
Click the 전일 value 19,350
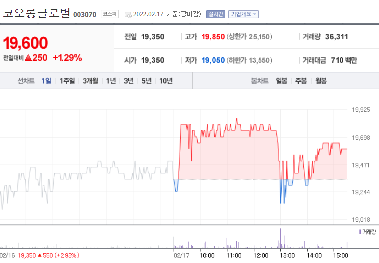(153, 37)
